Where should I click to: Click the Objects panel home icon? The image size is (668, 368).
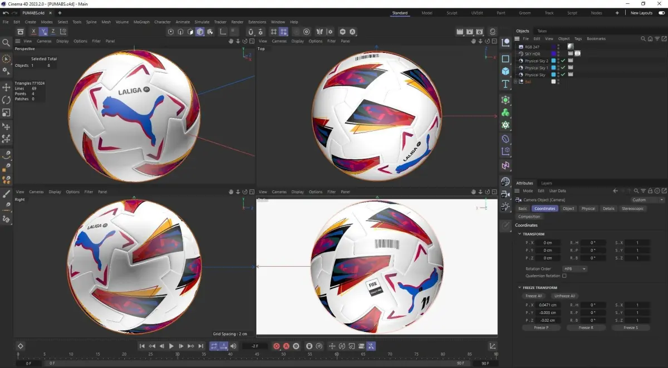650,39
